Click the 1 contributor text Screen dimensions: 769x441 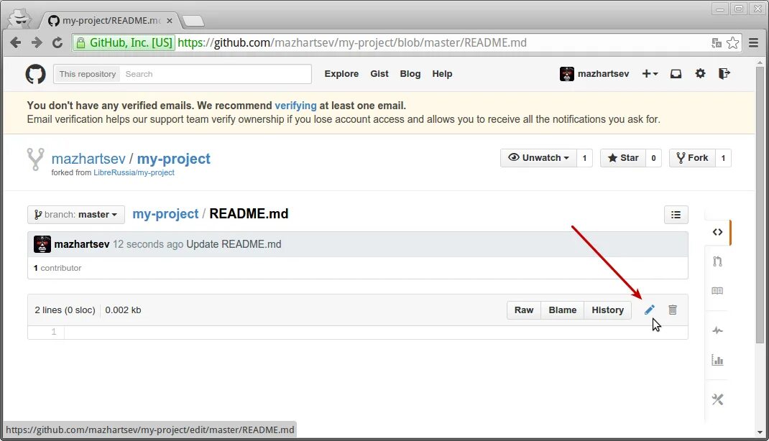[57, 268]
